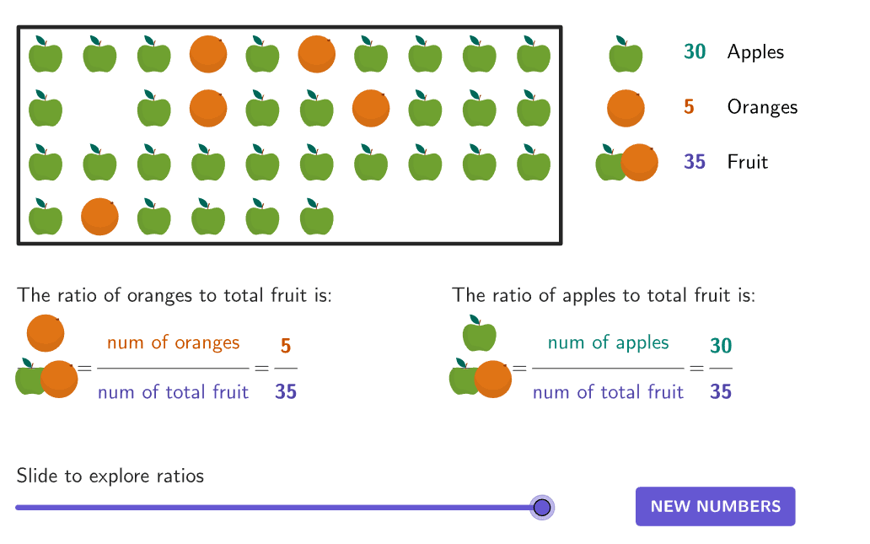Click the 'Slide to explore ratios' label

(x=110, y=476)
